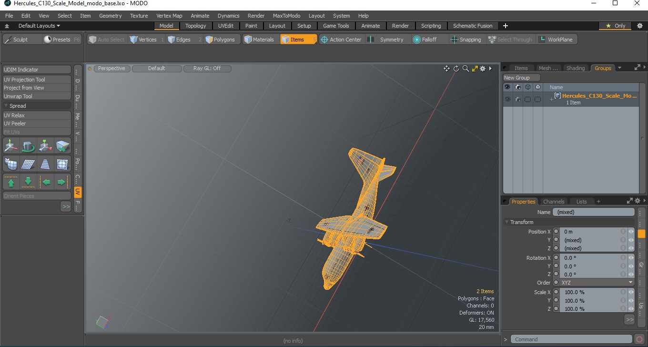Expand toolbox with double arrow button
Viewport: 648px width, 347px height.
(x=66, y=206)
